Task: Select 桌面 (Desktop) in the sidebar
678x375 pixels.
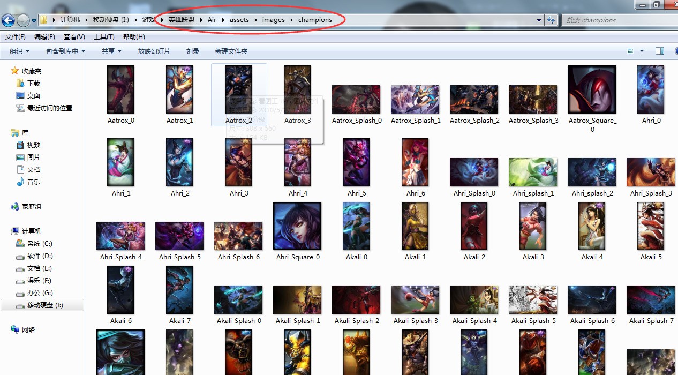Action: [x=33, y=95]
